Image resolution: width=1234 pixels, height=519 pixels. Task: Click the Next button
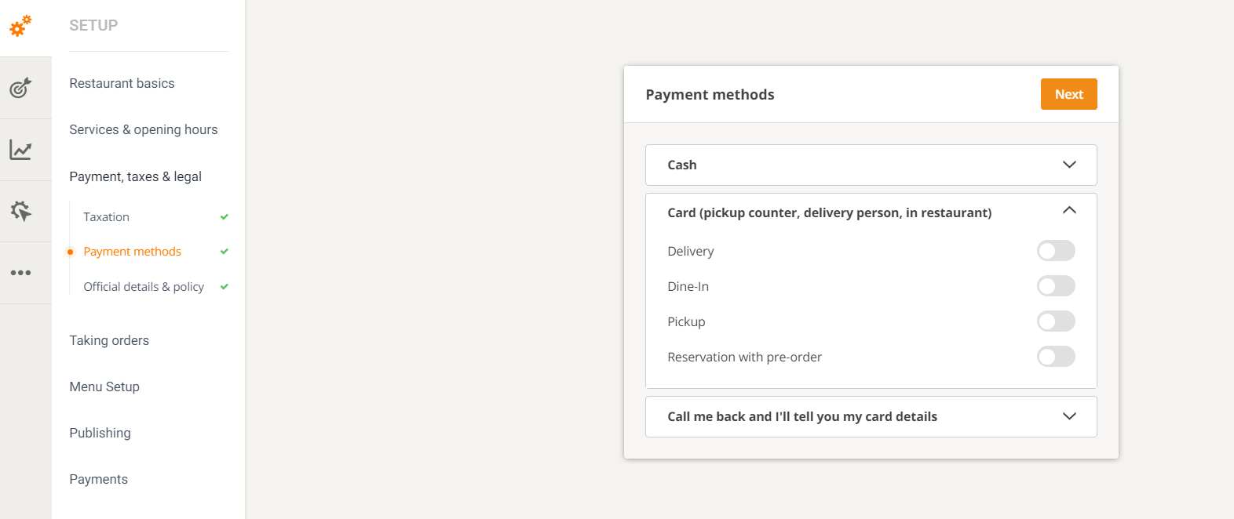pyautogui.click(x=1068, y=93)
